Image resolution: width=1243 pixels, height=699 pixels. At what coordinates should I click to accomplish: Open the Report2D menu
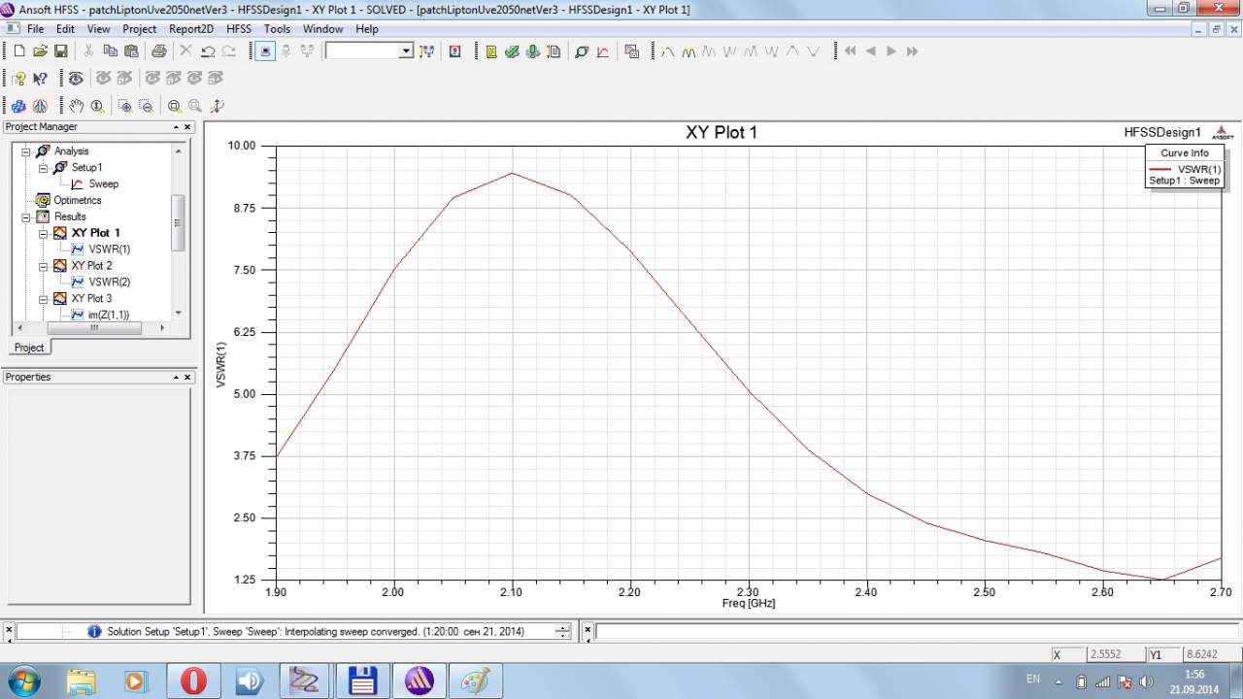[x=190, y=29]
